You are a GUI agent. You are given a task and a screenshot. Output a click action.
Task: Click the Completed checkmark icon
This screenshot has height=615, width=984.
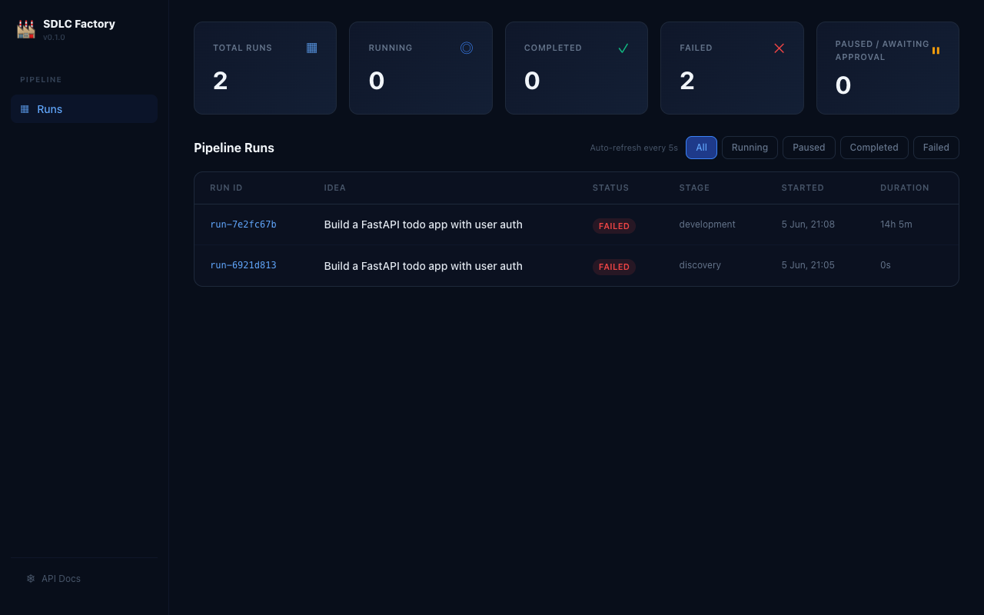point(623,48)
